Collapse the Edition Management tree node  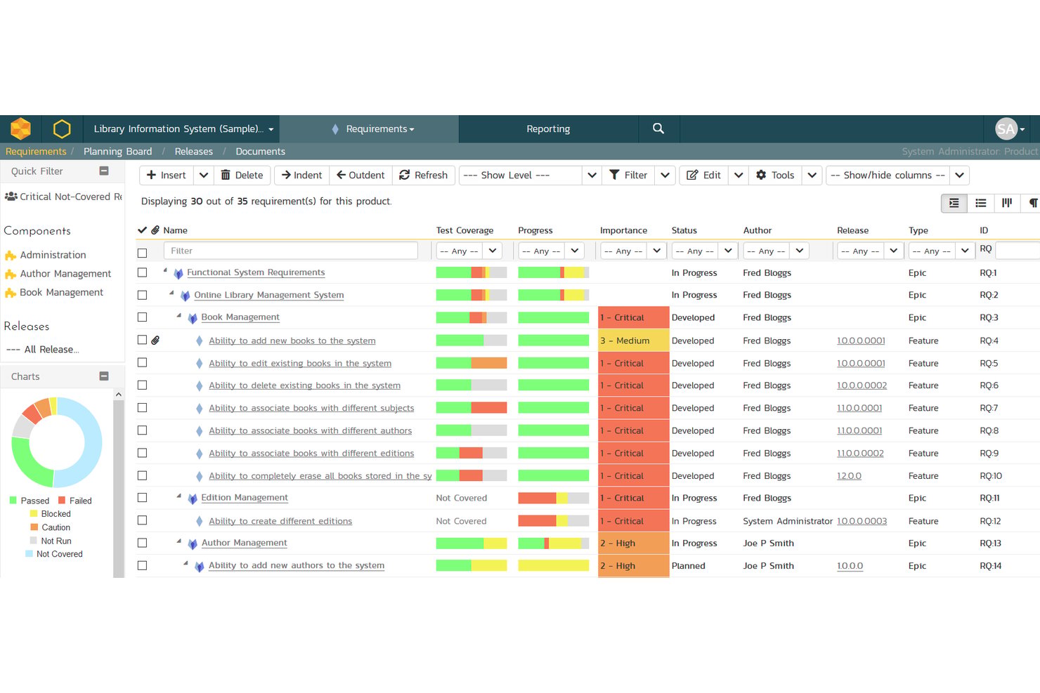click(x=179, y=496)
